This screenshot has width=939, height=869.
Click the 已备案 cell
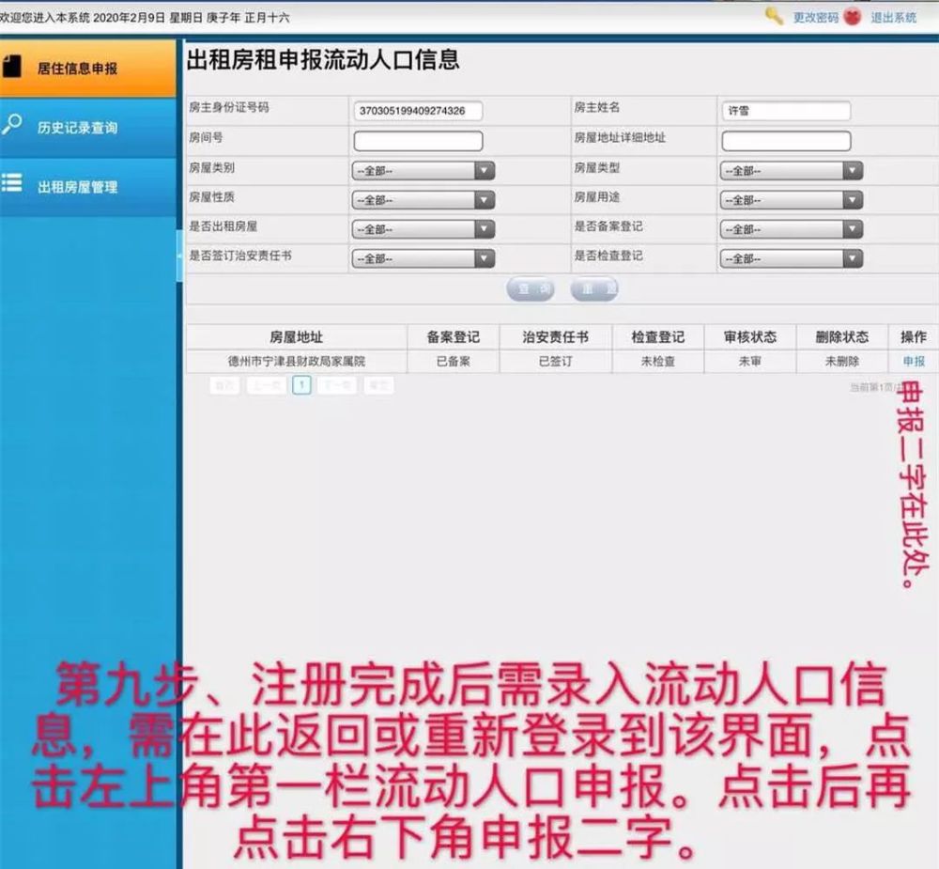point(454,362)
